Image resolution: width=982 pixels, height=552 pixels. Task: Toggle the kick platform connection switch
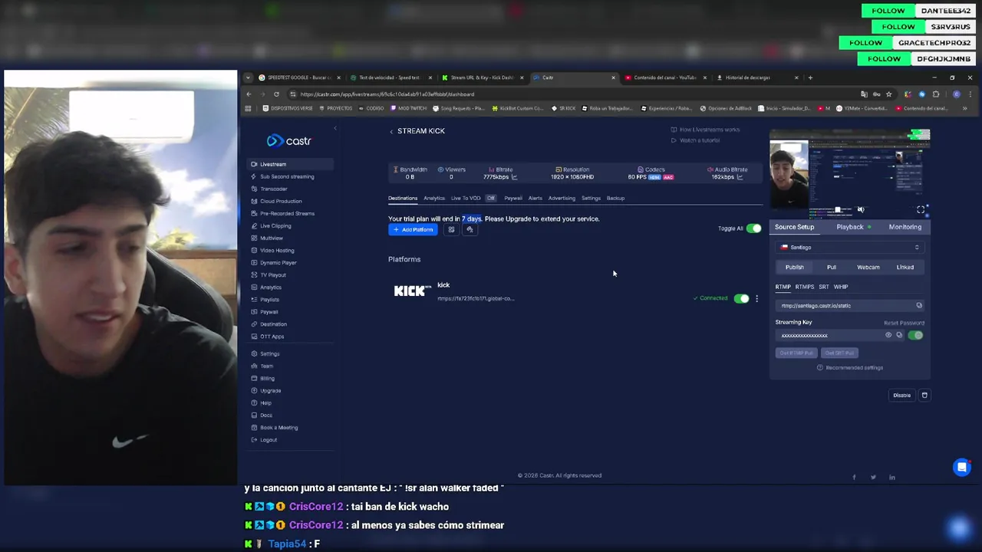pos(741,298)
